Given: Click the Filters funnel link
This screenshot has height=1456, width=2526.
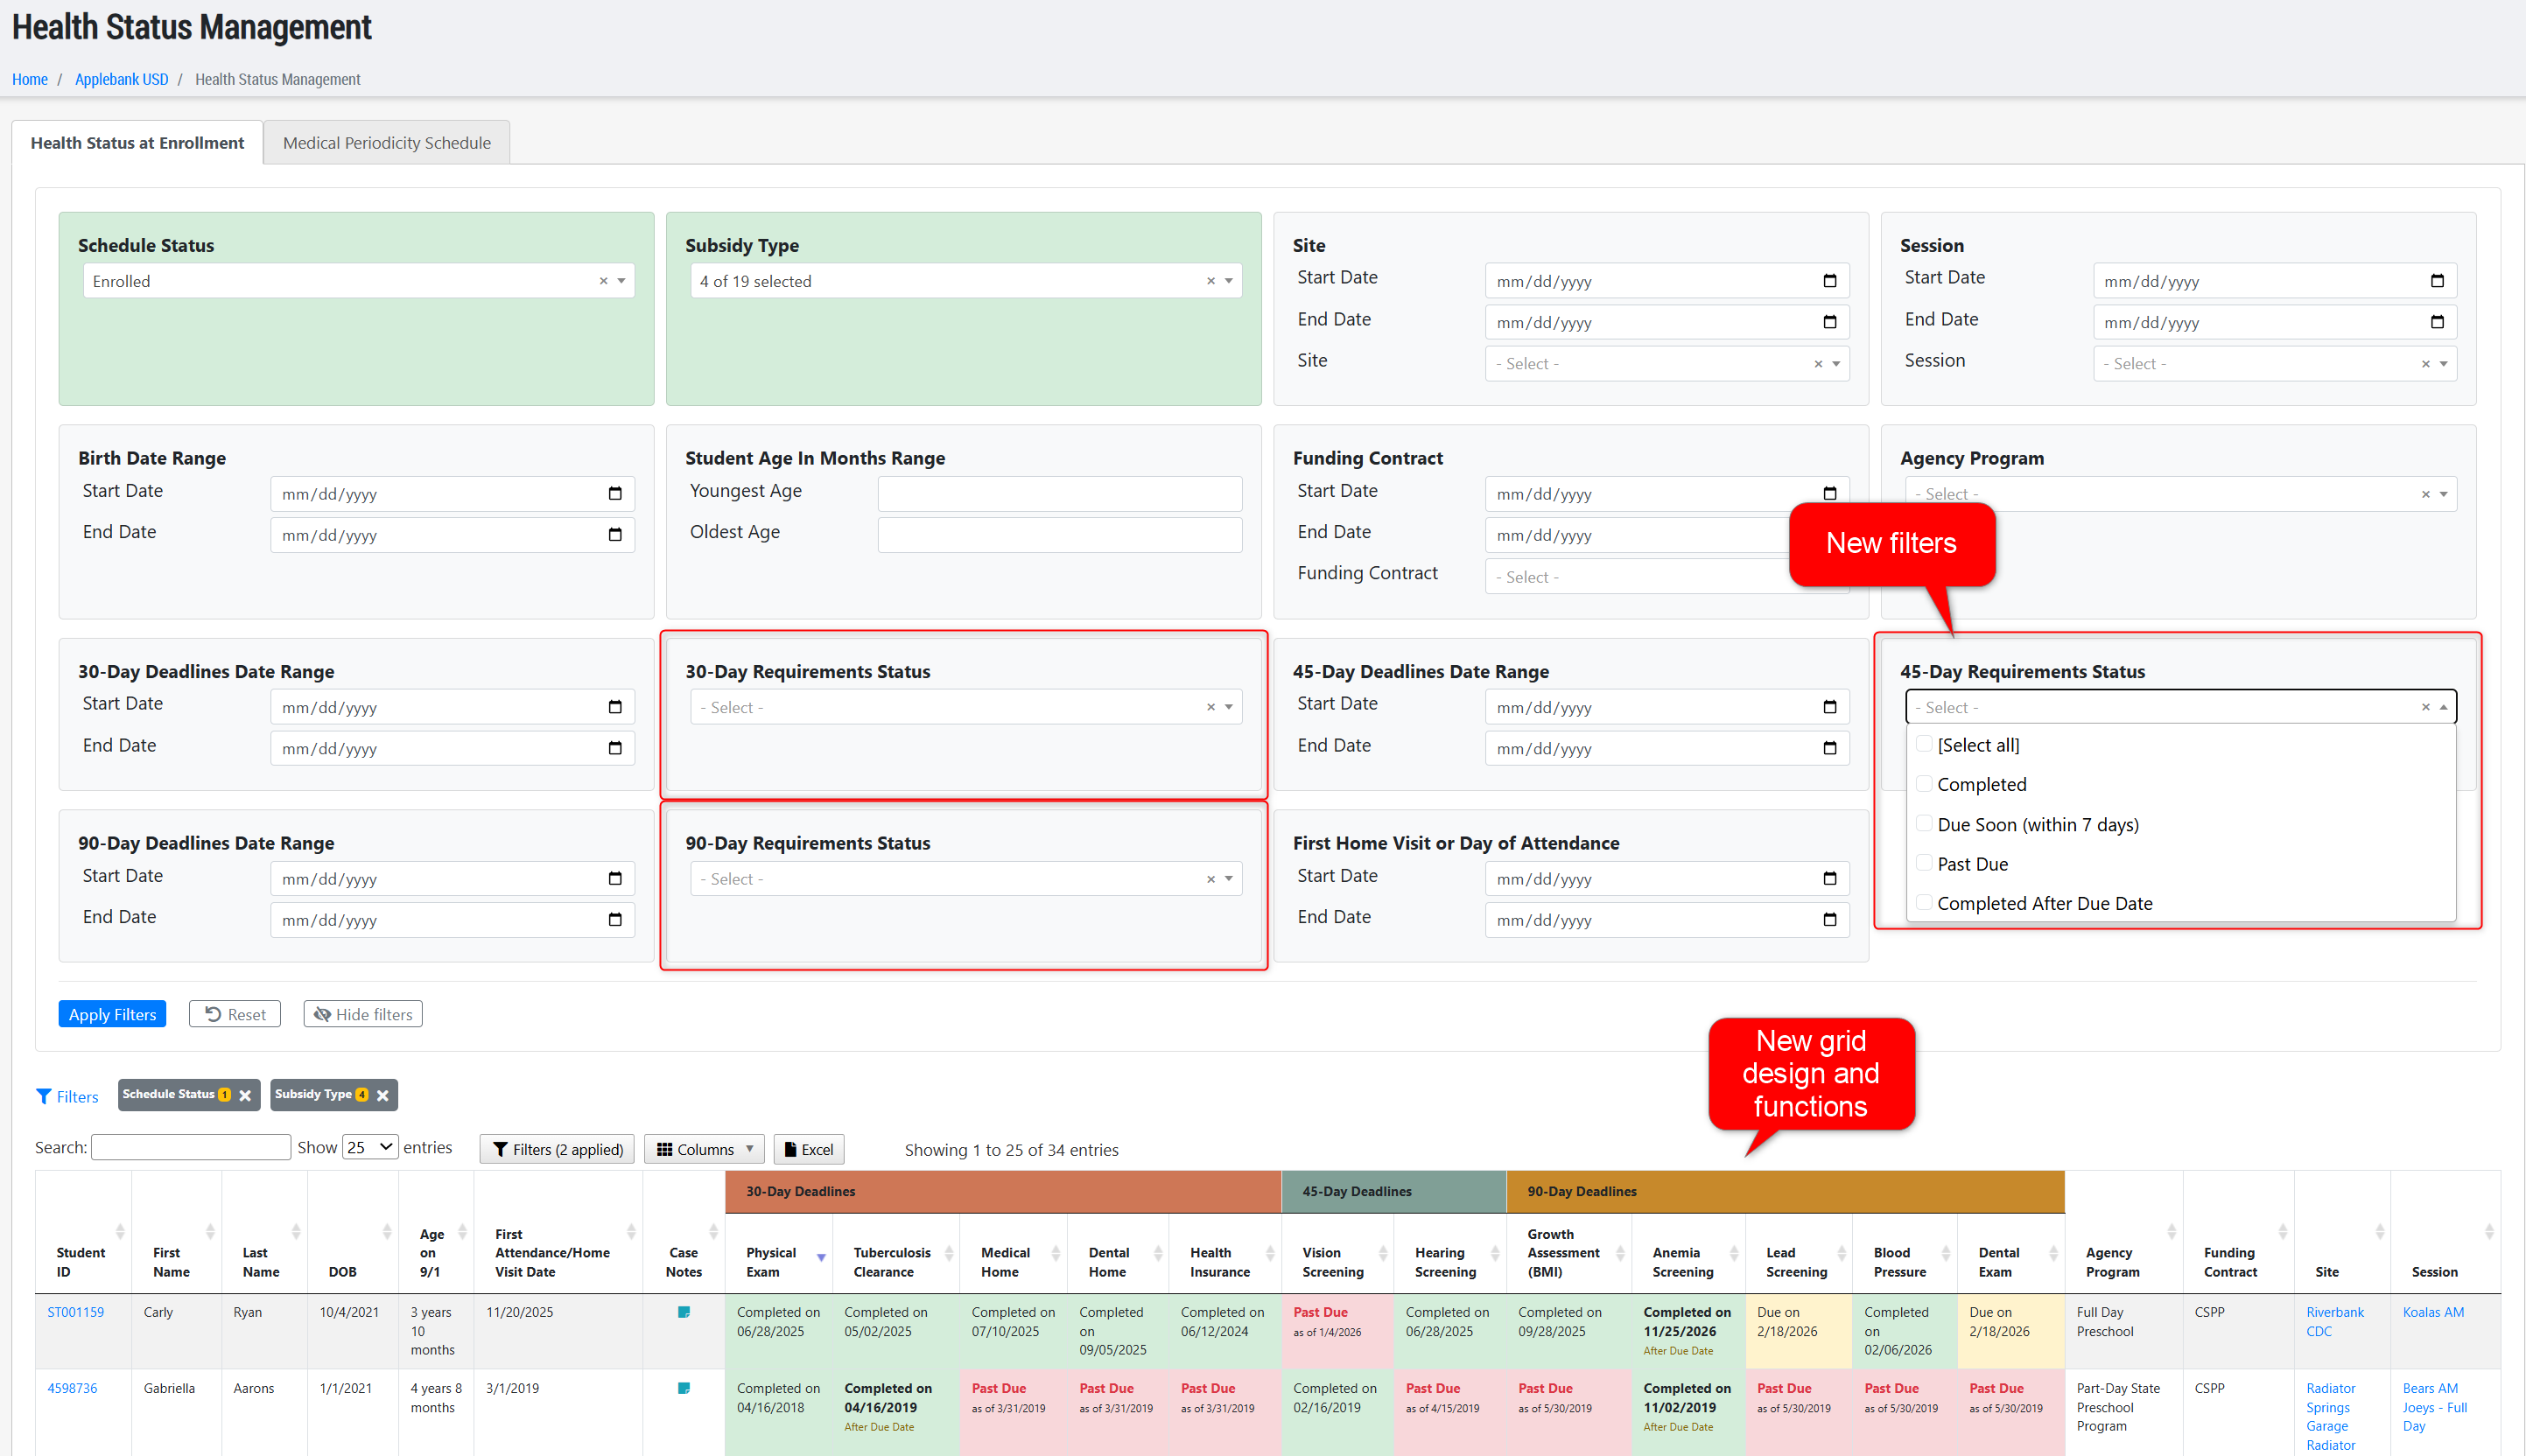Looking at the screenshot, I should tap(67, 1097).
